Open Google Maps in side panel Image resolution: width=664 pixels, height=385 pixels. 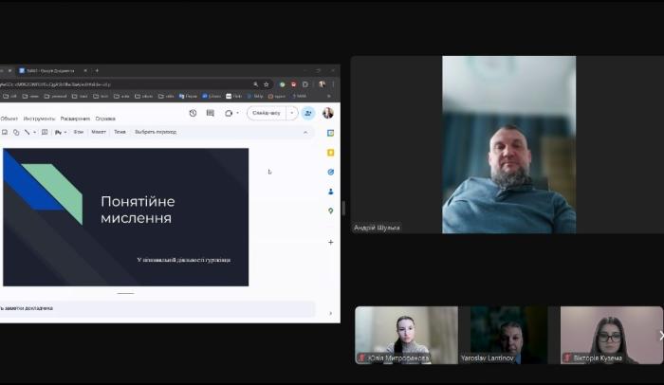[x=330, y=211]
